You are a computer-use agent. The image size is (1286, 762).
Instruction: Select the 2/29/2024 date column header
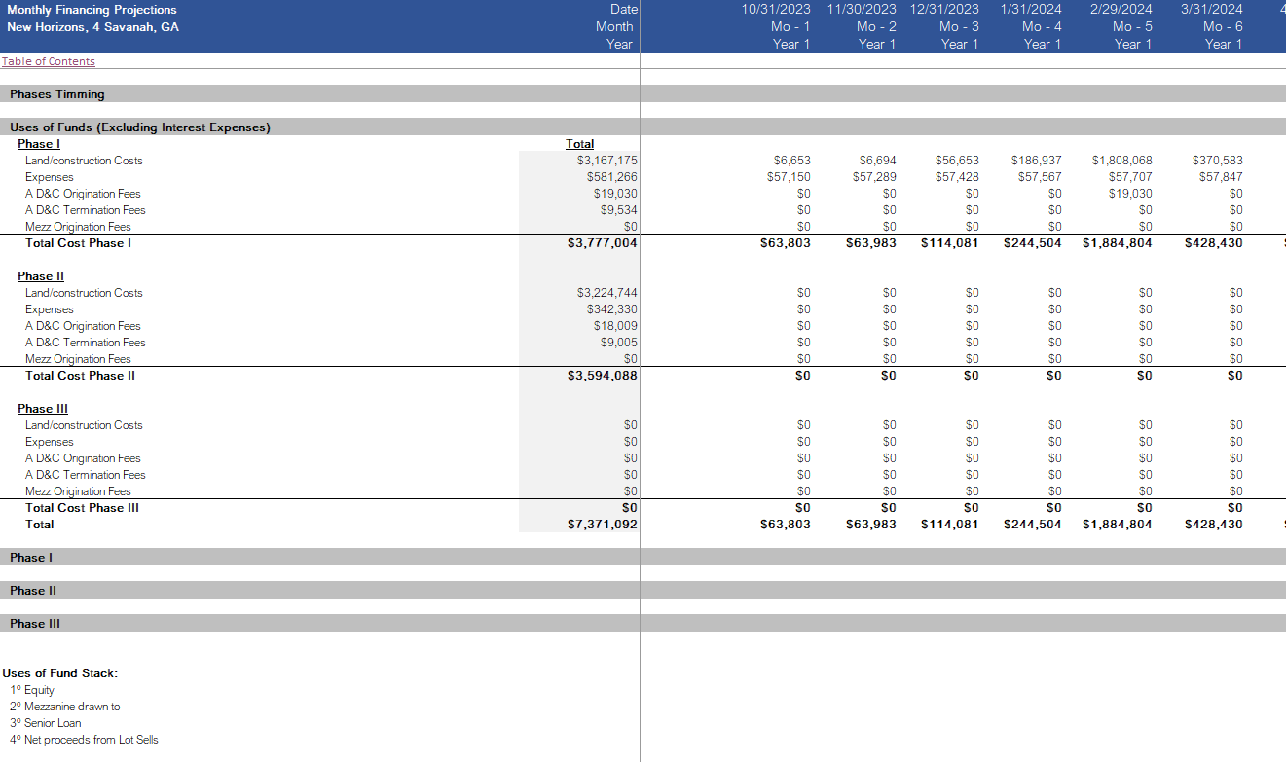pos(1121,10)
